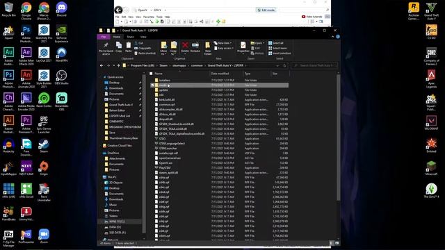Image resolution: width=445 pixels, height=250 pixels.
Task: Refresh the Explorer folder view
Action: (284, 65)
